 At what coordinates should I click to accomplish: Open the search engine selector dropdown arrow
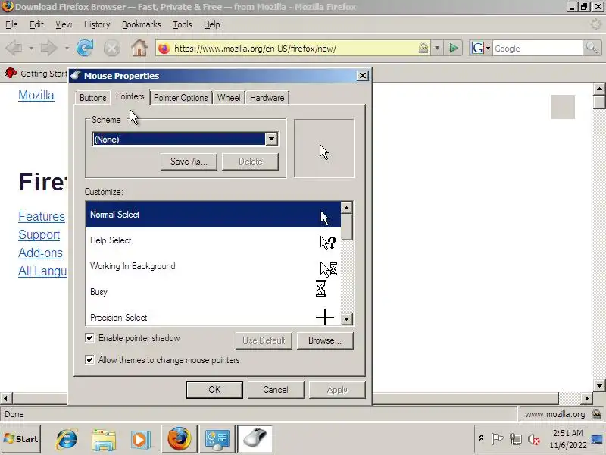[488, 49]
